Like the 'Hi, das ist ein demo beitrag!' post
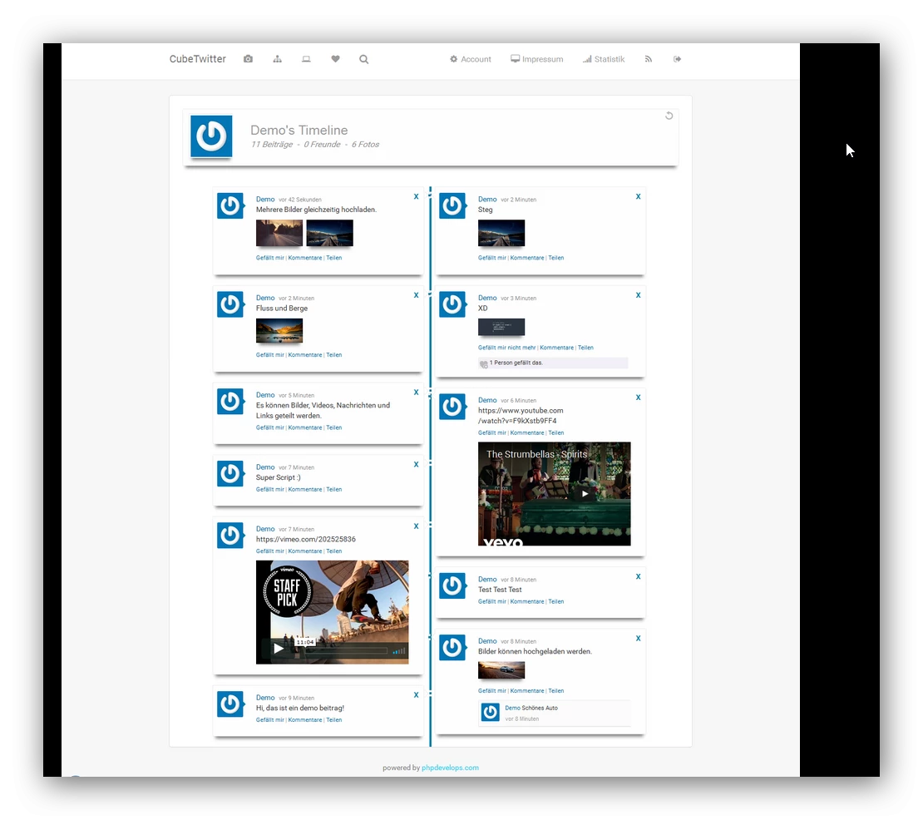923x820 pixels. tap(269, 720)
